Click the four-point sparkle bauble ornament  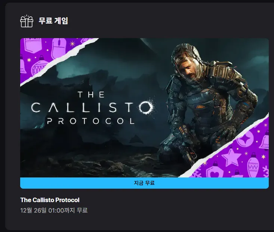[x=245, y=139]
